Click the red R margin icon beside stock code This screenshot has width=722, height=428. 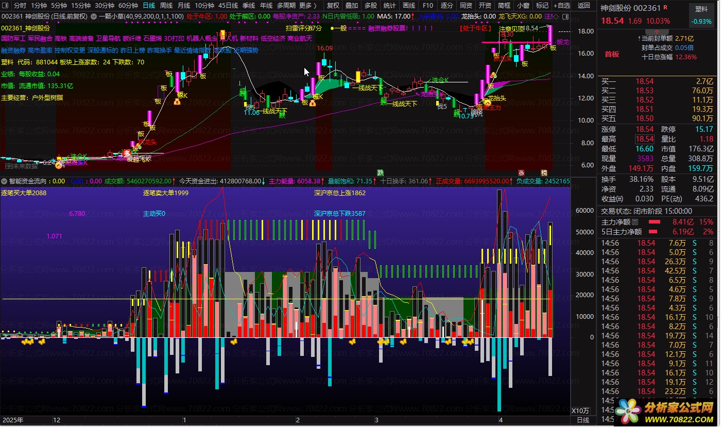(665, 8)
